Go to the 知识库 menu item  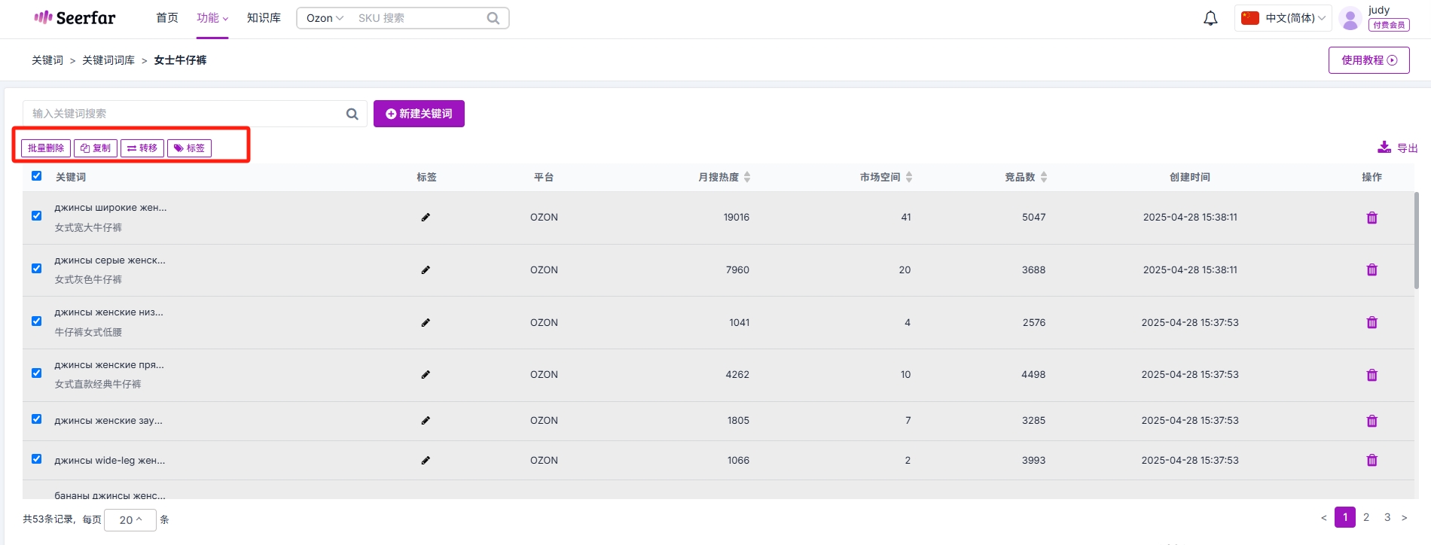(x=264, y=18)
